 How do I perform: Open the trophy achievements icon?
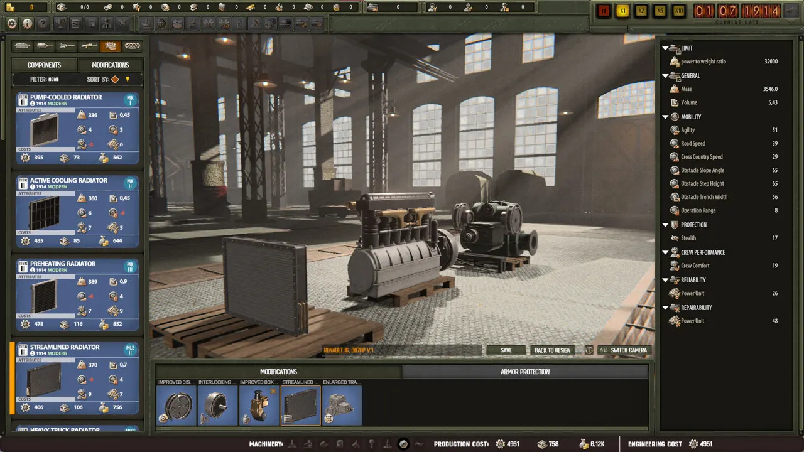[x=60, y=24]
